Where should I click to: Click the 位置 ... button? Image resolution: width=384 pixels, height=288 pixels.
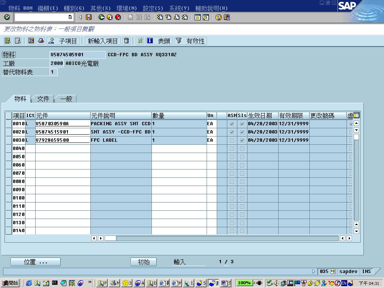pos(36,262)
